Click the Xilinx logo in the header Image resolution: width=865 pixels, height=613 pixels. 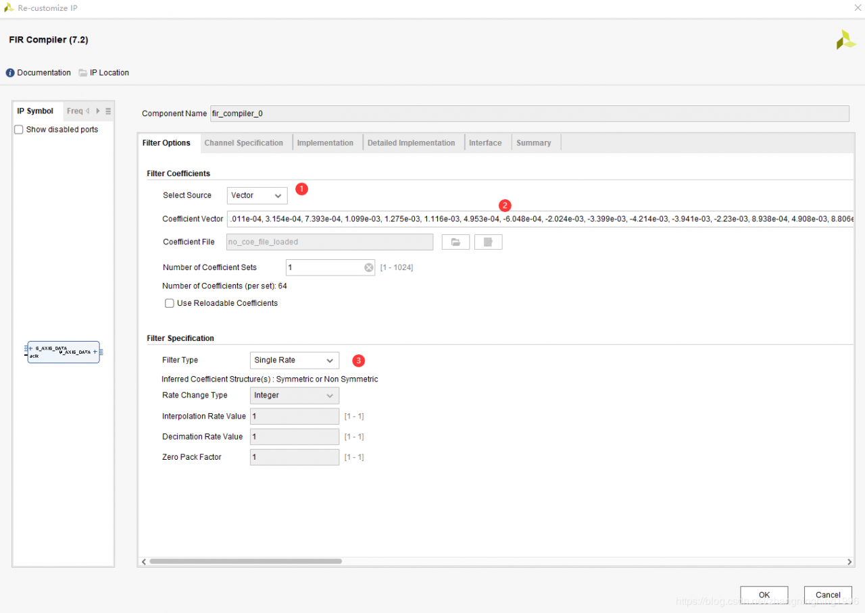846,40
